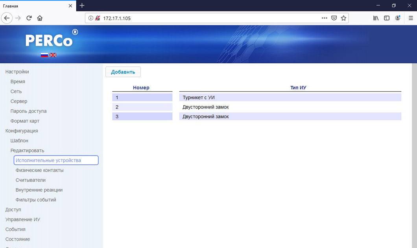The height and width of the screenshot is (248, 417).
Task: Collapse the Редактировать submenu
Action: (x=27, y=151)
